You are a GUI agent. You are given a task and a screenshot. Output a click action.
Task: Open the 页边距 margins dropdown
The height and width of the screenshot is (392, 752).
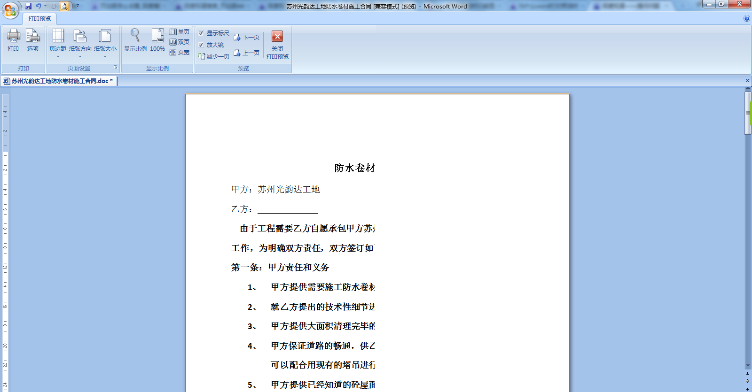point(58,43)
